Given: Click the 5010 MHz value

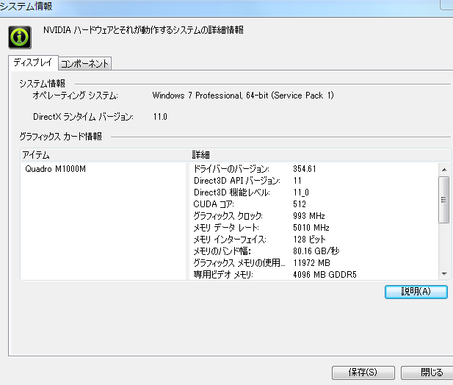Looking at the screenshot, I should click(x=311, y=228).
